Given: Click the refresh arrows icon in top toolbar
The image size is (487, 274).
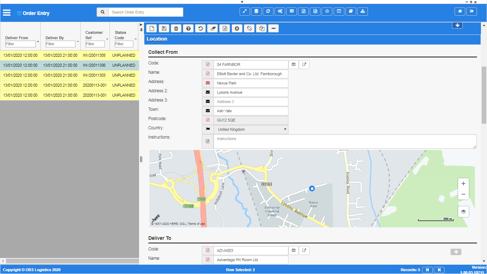Looking at the screenshot, I should click(x=268, y=11).
